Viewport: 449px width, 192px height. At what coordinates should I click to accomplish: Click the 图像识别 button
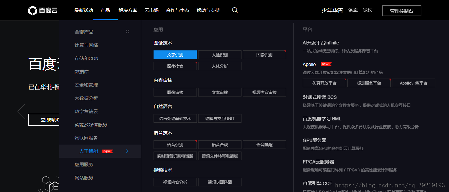pos(264,55)
